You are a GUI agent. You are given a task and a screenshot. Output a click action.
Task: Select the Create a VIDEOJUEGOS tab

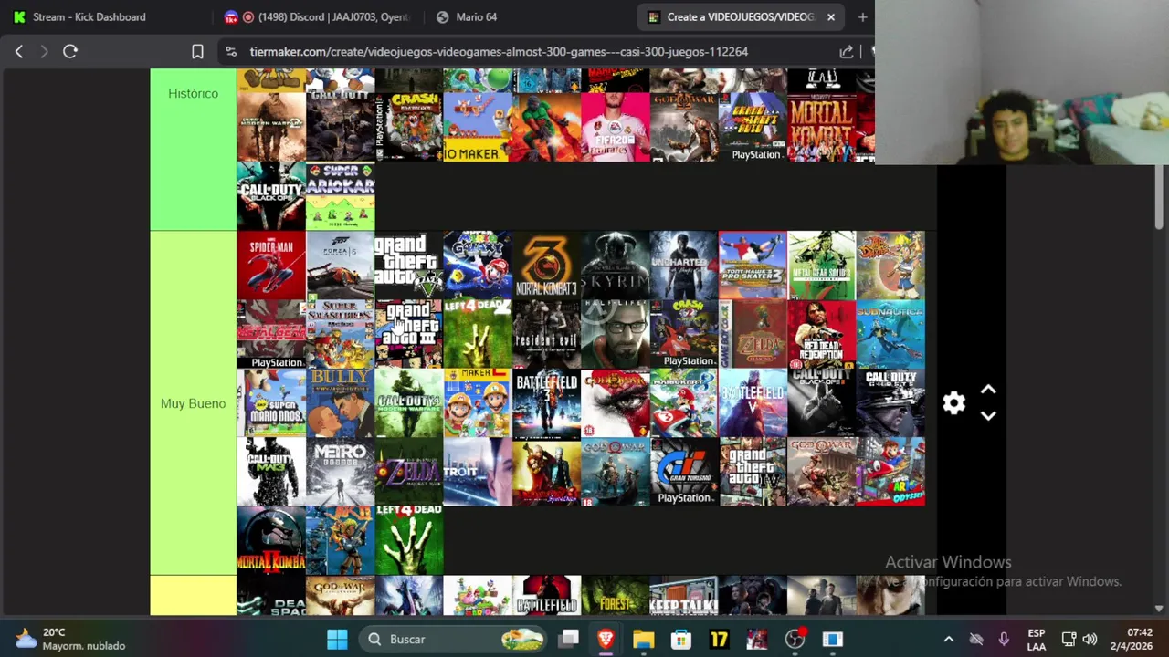point(742,16)
